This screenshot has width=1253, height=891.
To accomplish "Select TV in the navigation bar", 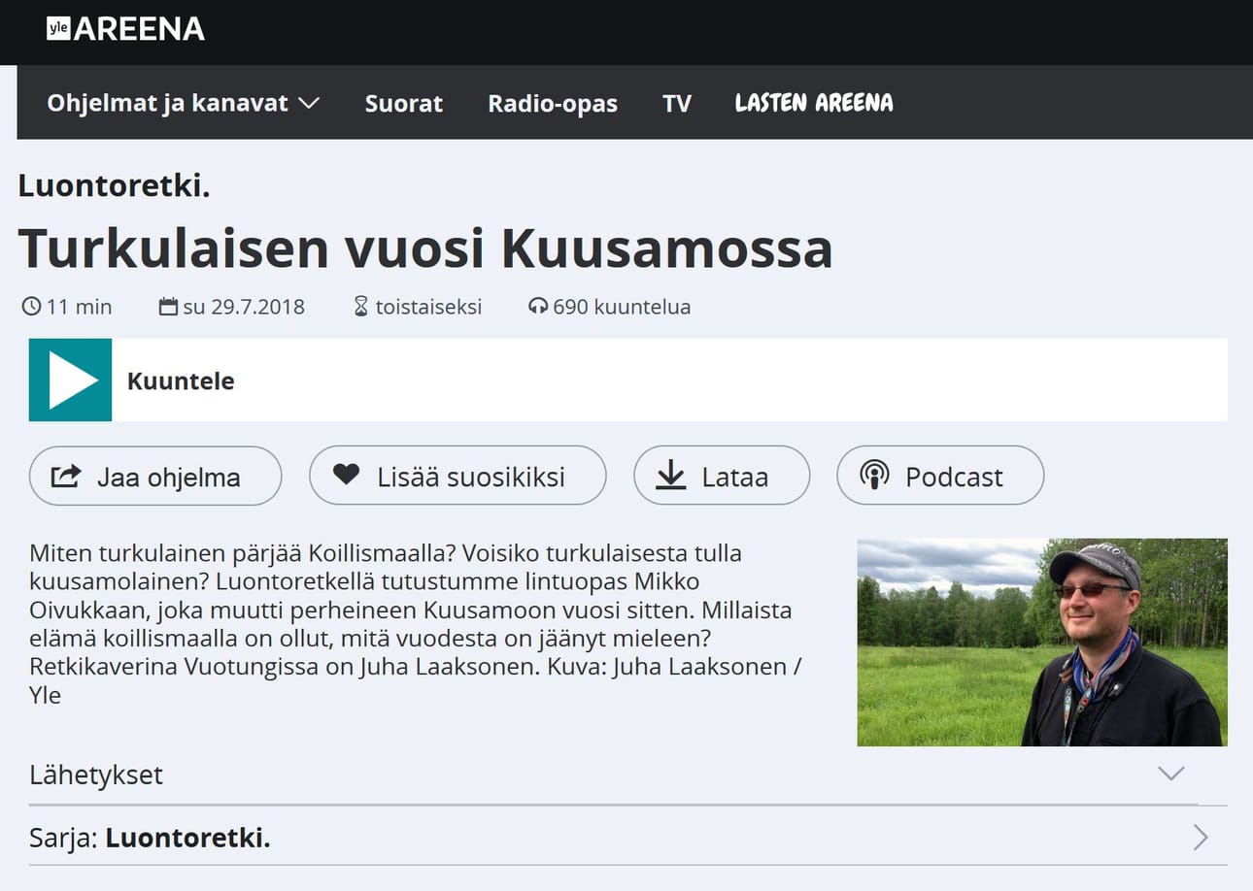I will pyautogui.click(x=677, y=103).
